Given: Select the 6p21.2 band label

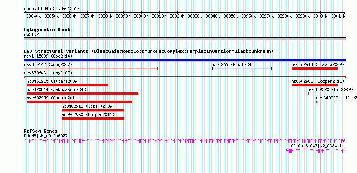Looking at the screenshot, I should click(x=31, y=34).
